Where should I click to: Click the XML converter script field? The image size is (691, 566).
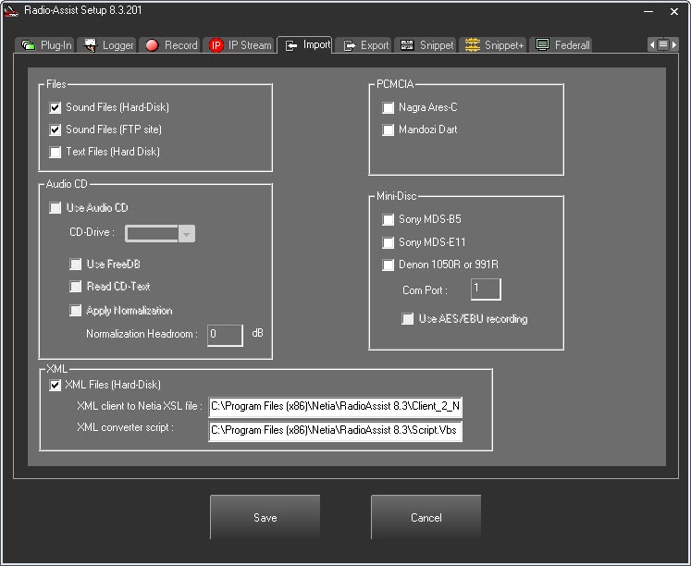click(335, 432)
